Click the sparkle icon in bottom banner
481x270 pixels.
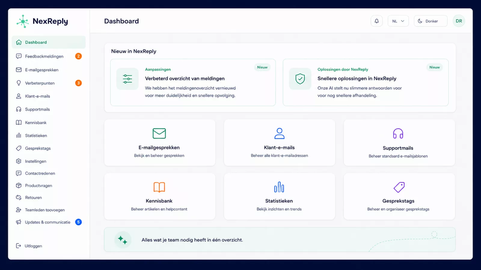click(123, 240)
